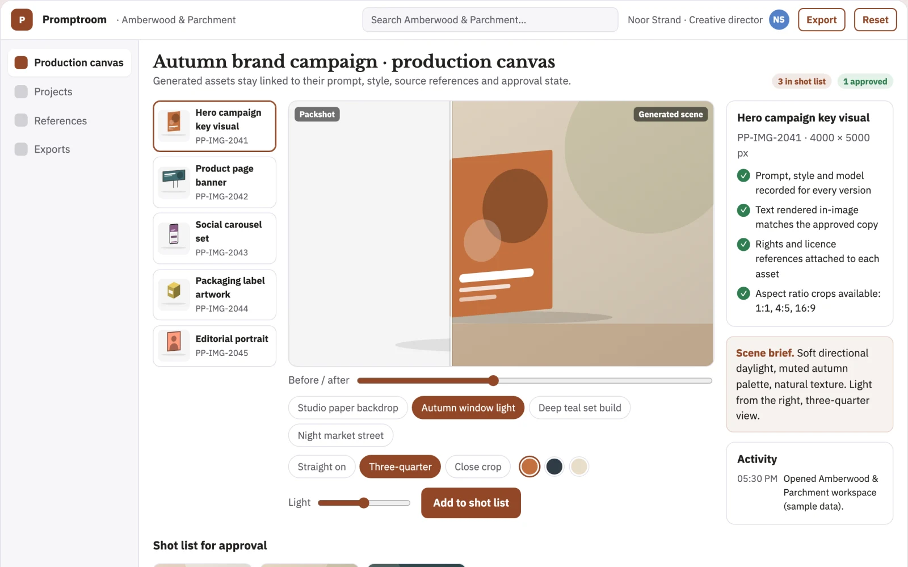This screenshot has width=908, height=567.
Task: Click Add to shot list
Action: [471, 503]
